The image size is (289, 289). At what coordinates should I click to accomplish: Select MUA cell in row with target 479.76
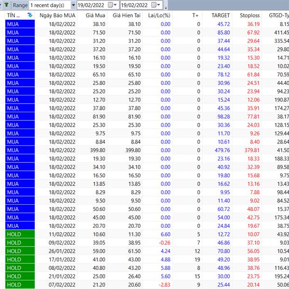point(20,150)
